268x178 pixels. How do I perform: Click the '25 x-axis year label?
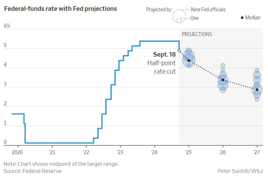click(x=189, y=152)
